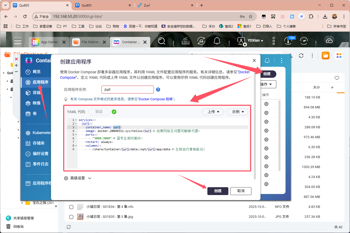Check the box beside 小城日常 S01E05 jpg file
Image resolution: width=350 pixels, height=233 pixels.
[x=71, y=217]
